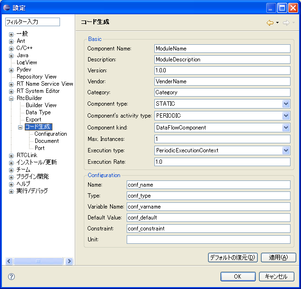Expand the C/C++ tree node

tap(11, 49)
